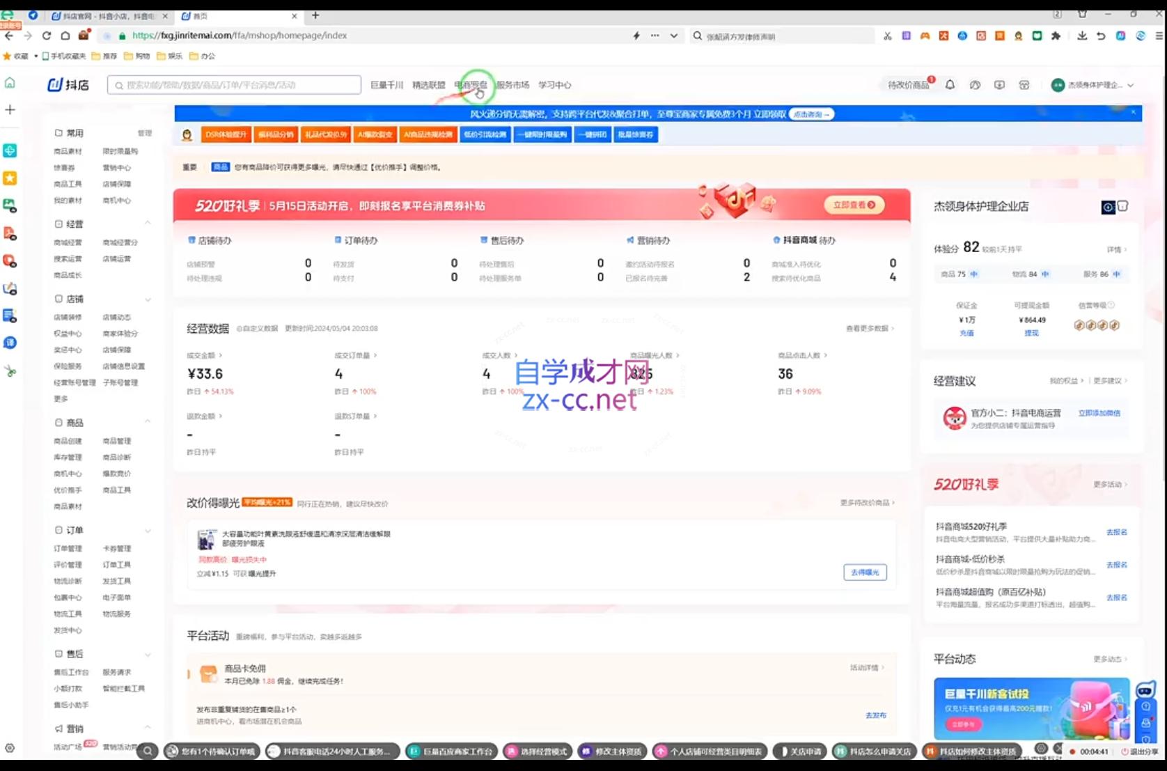
Task: Click the notification bell icon
Action: [950, 85]
